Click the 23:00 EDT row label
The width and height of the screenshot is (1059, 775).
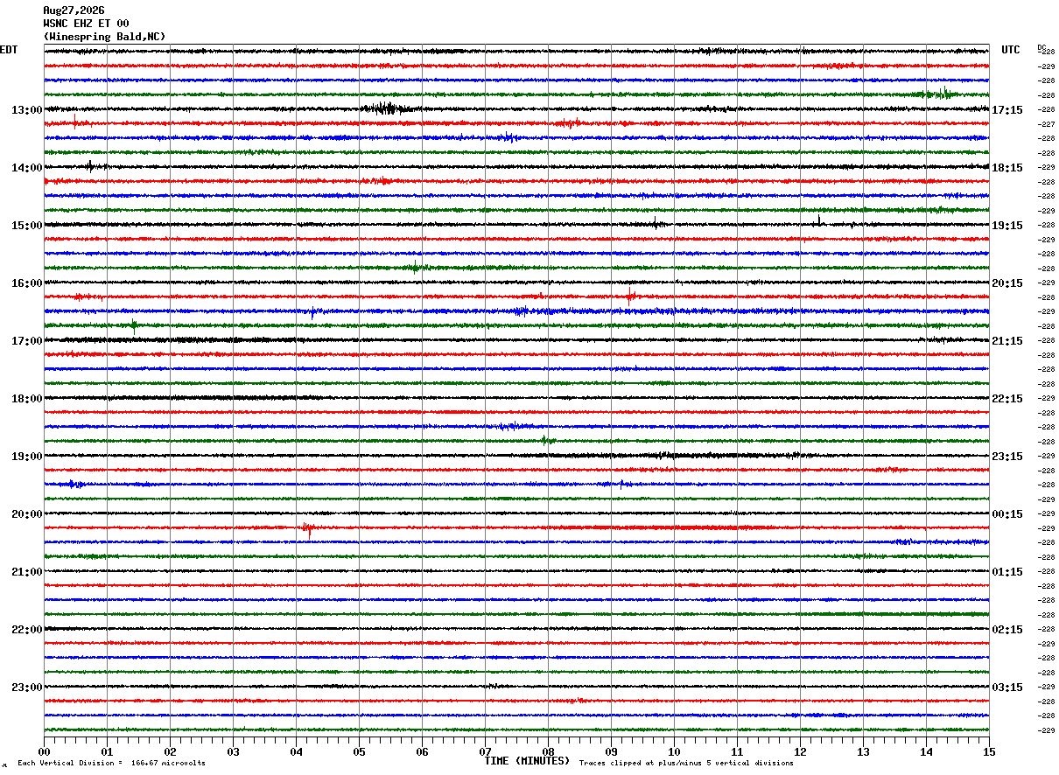26,688
